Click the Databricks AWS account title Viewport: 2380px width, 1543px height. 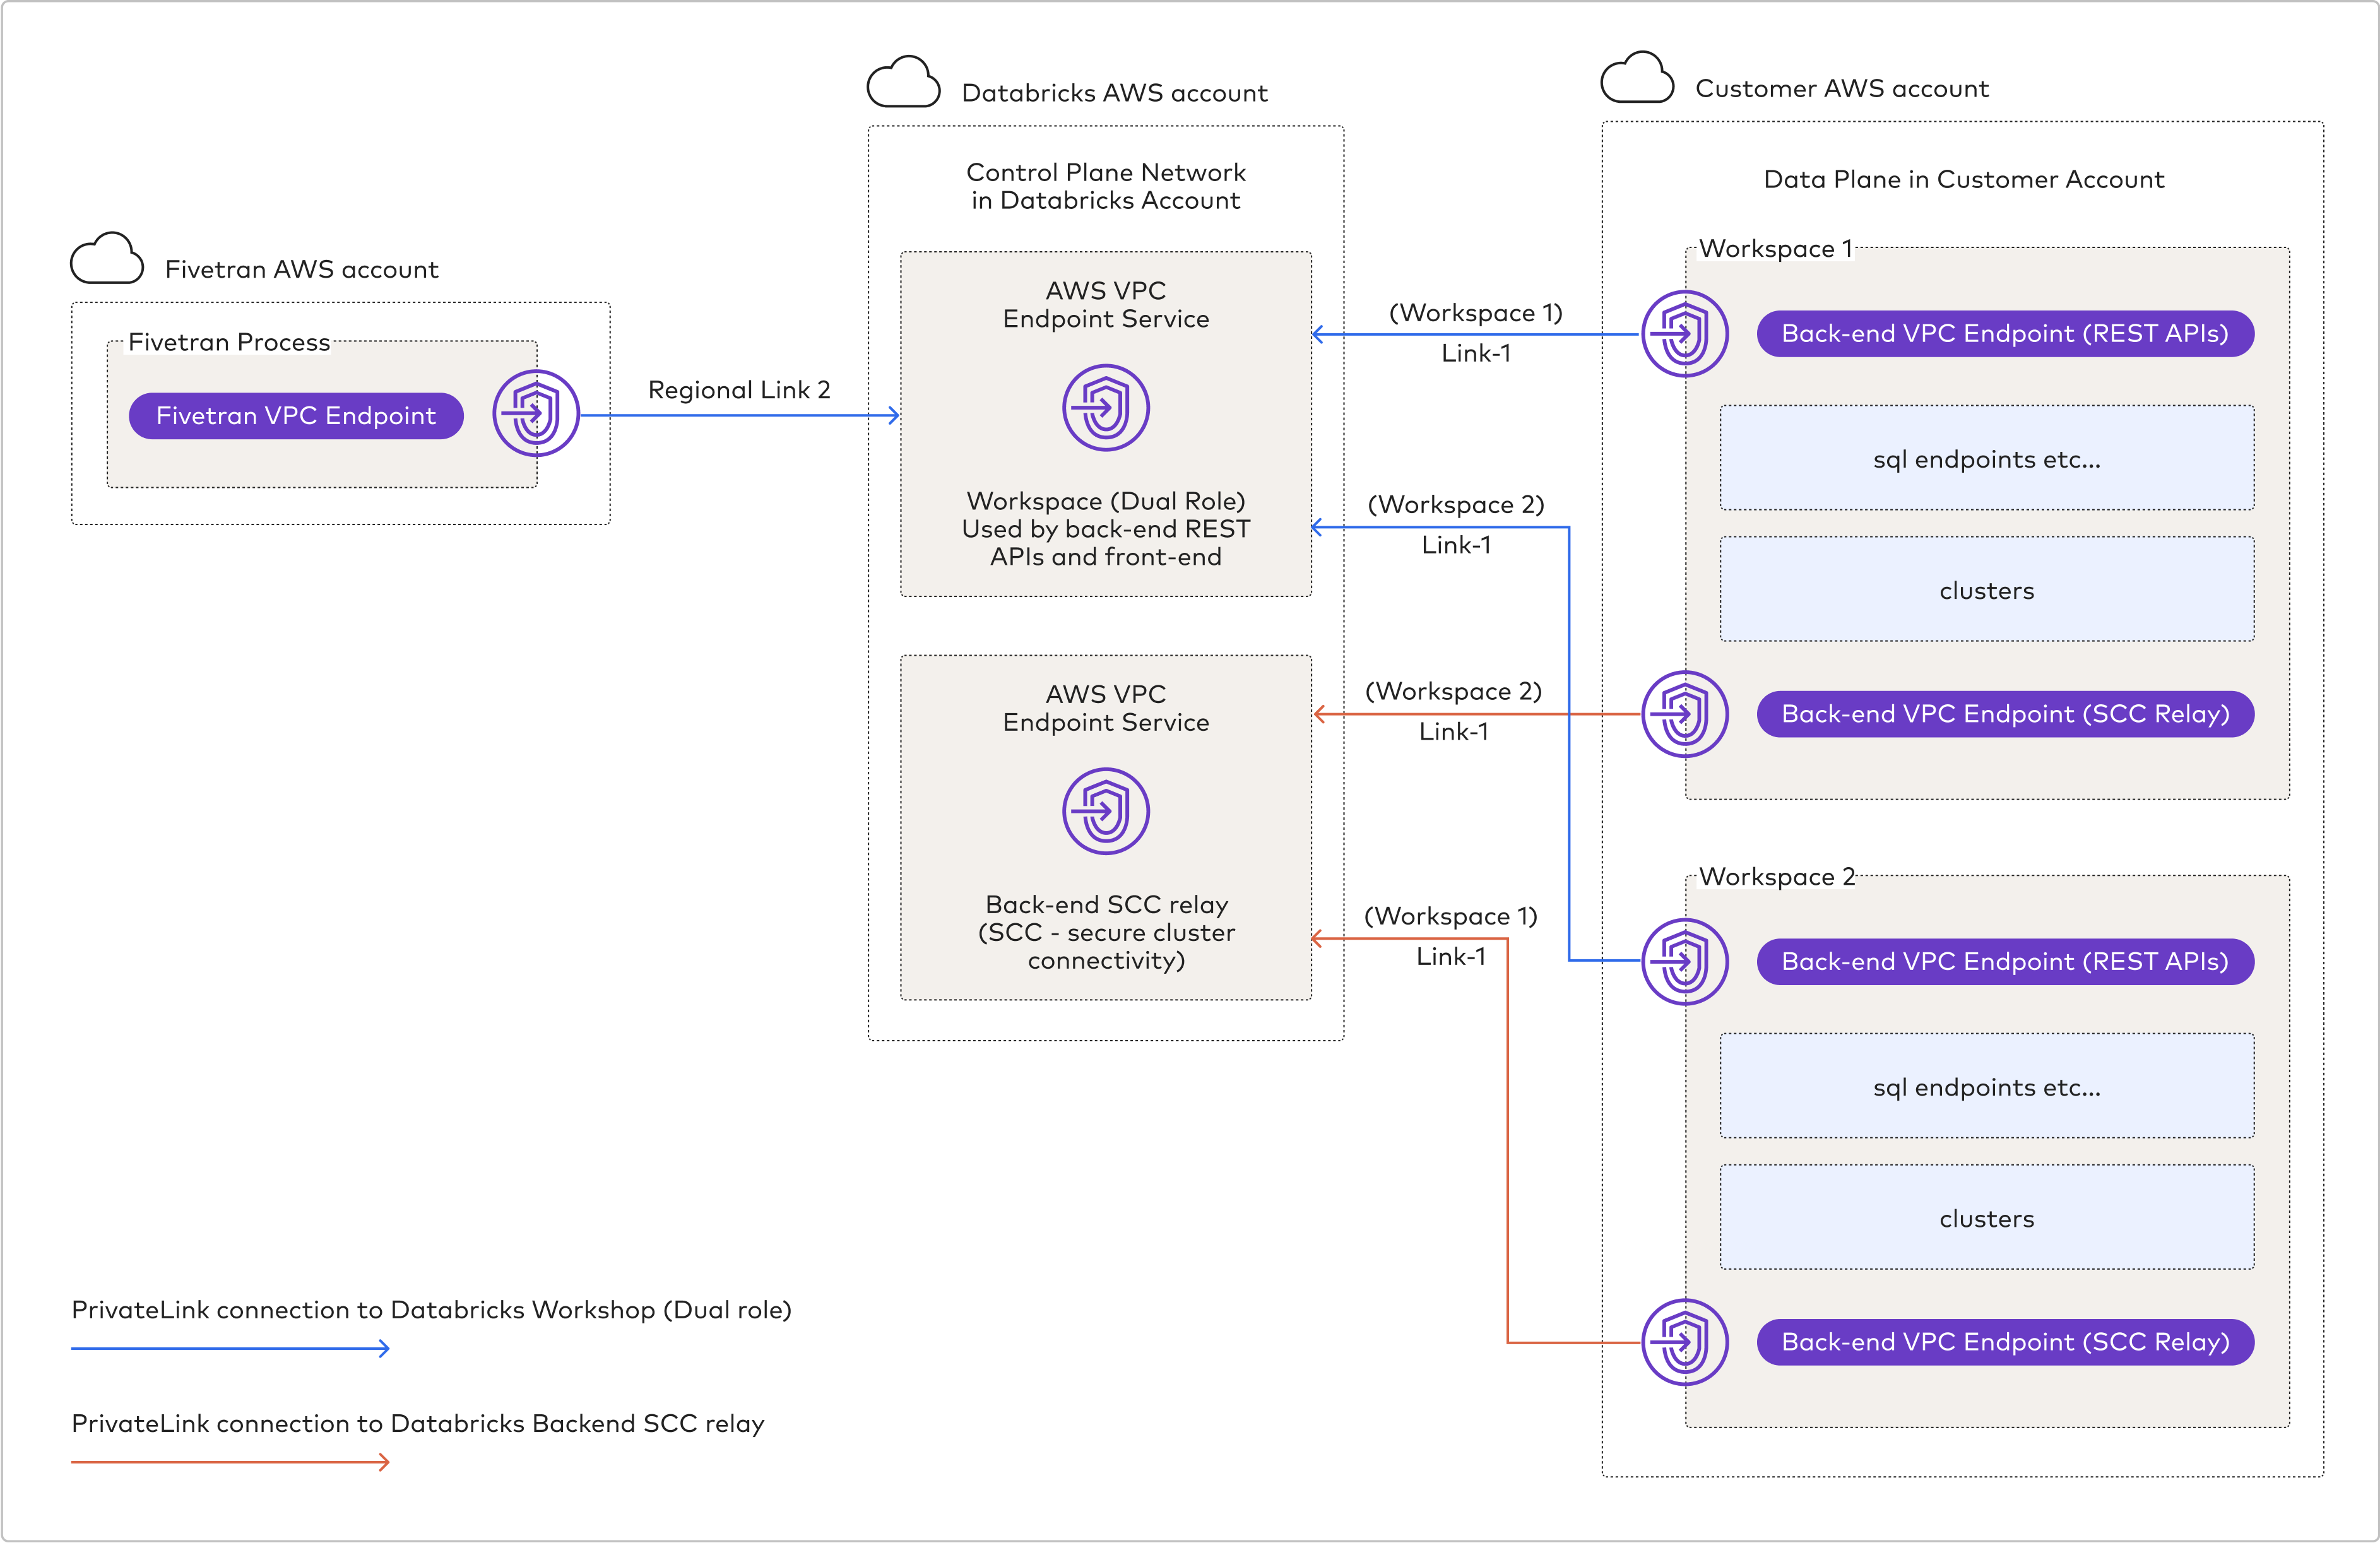(1114, 93)
